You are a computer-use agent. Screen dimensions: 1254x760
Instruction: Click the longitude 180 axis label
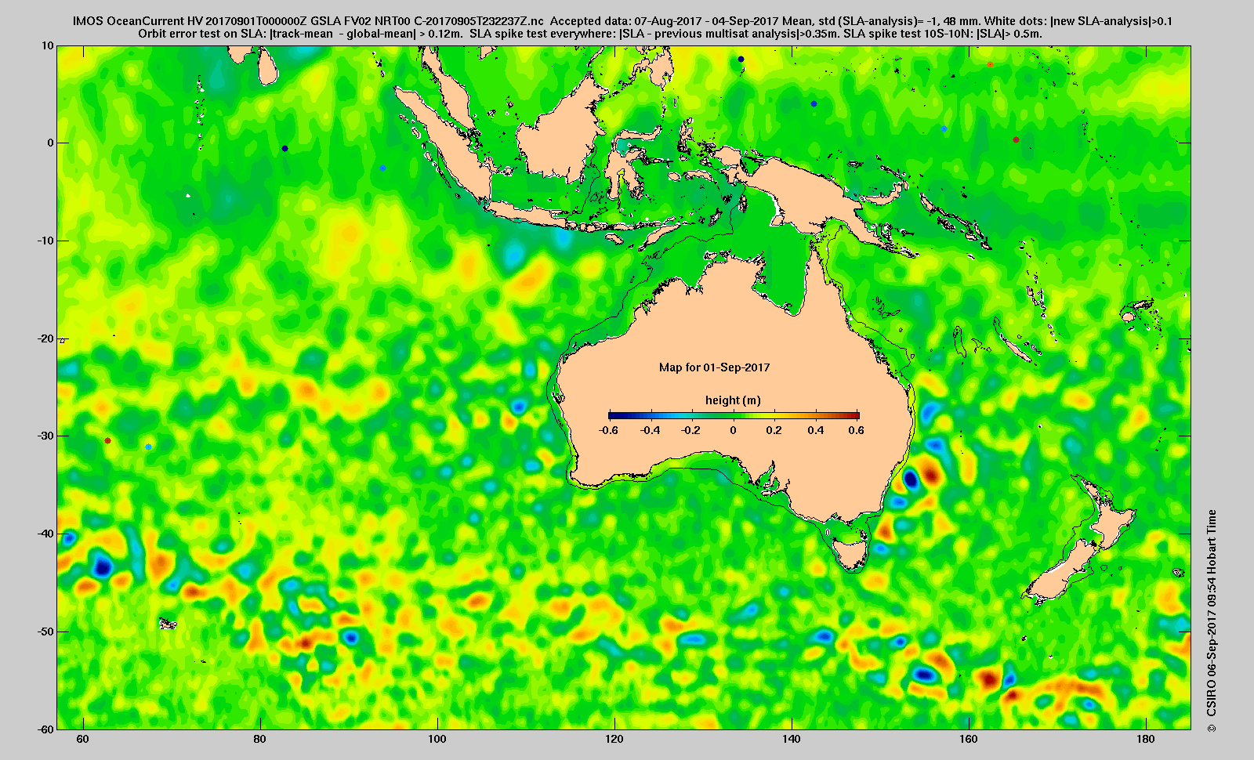[x=1145, y=739]
